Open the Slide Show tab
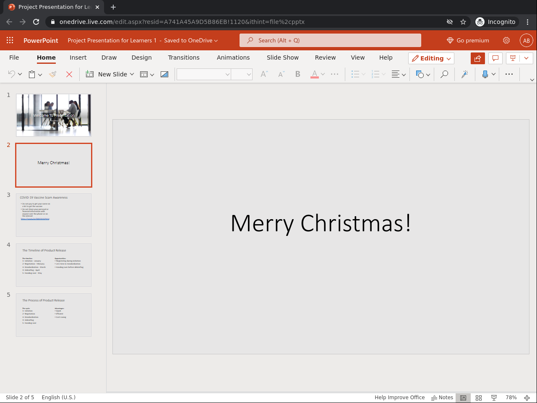 (283, 58)
